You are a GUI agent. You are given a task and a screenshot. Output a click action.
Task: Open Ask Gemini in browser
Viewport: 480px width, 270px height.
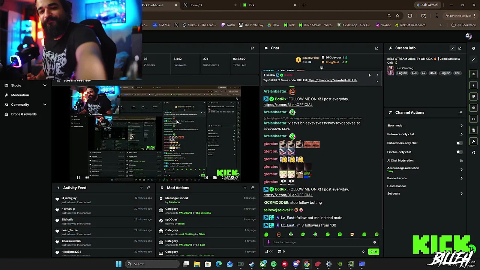[x=427, y=5]
